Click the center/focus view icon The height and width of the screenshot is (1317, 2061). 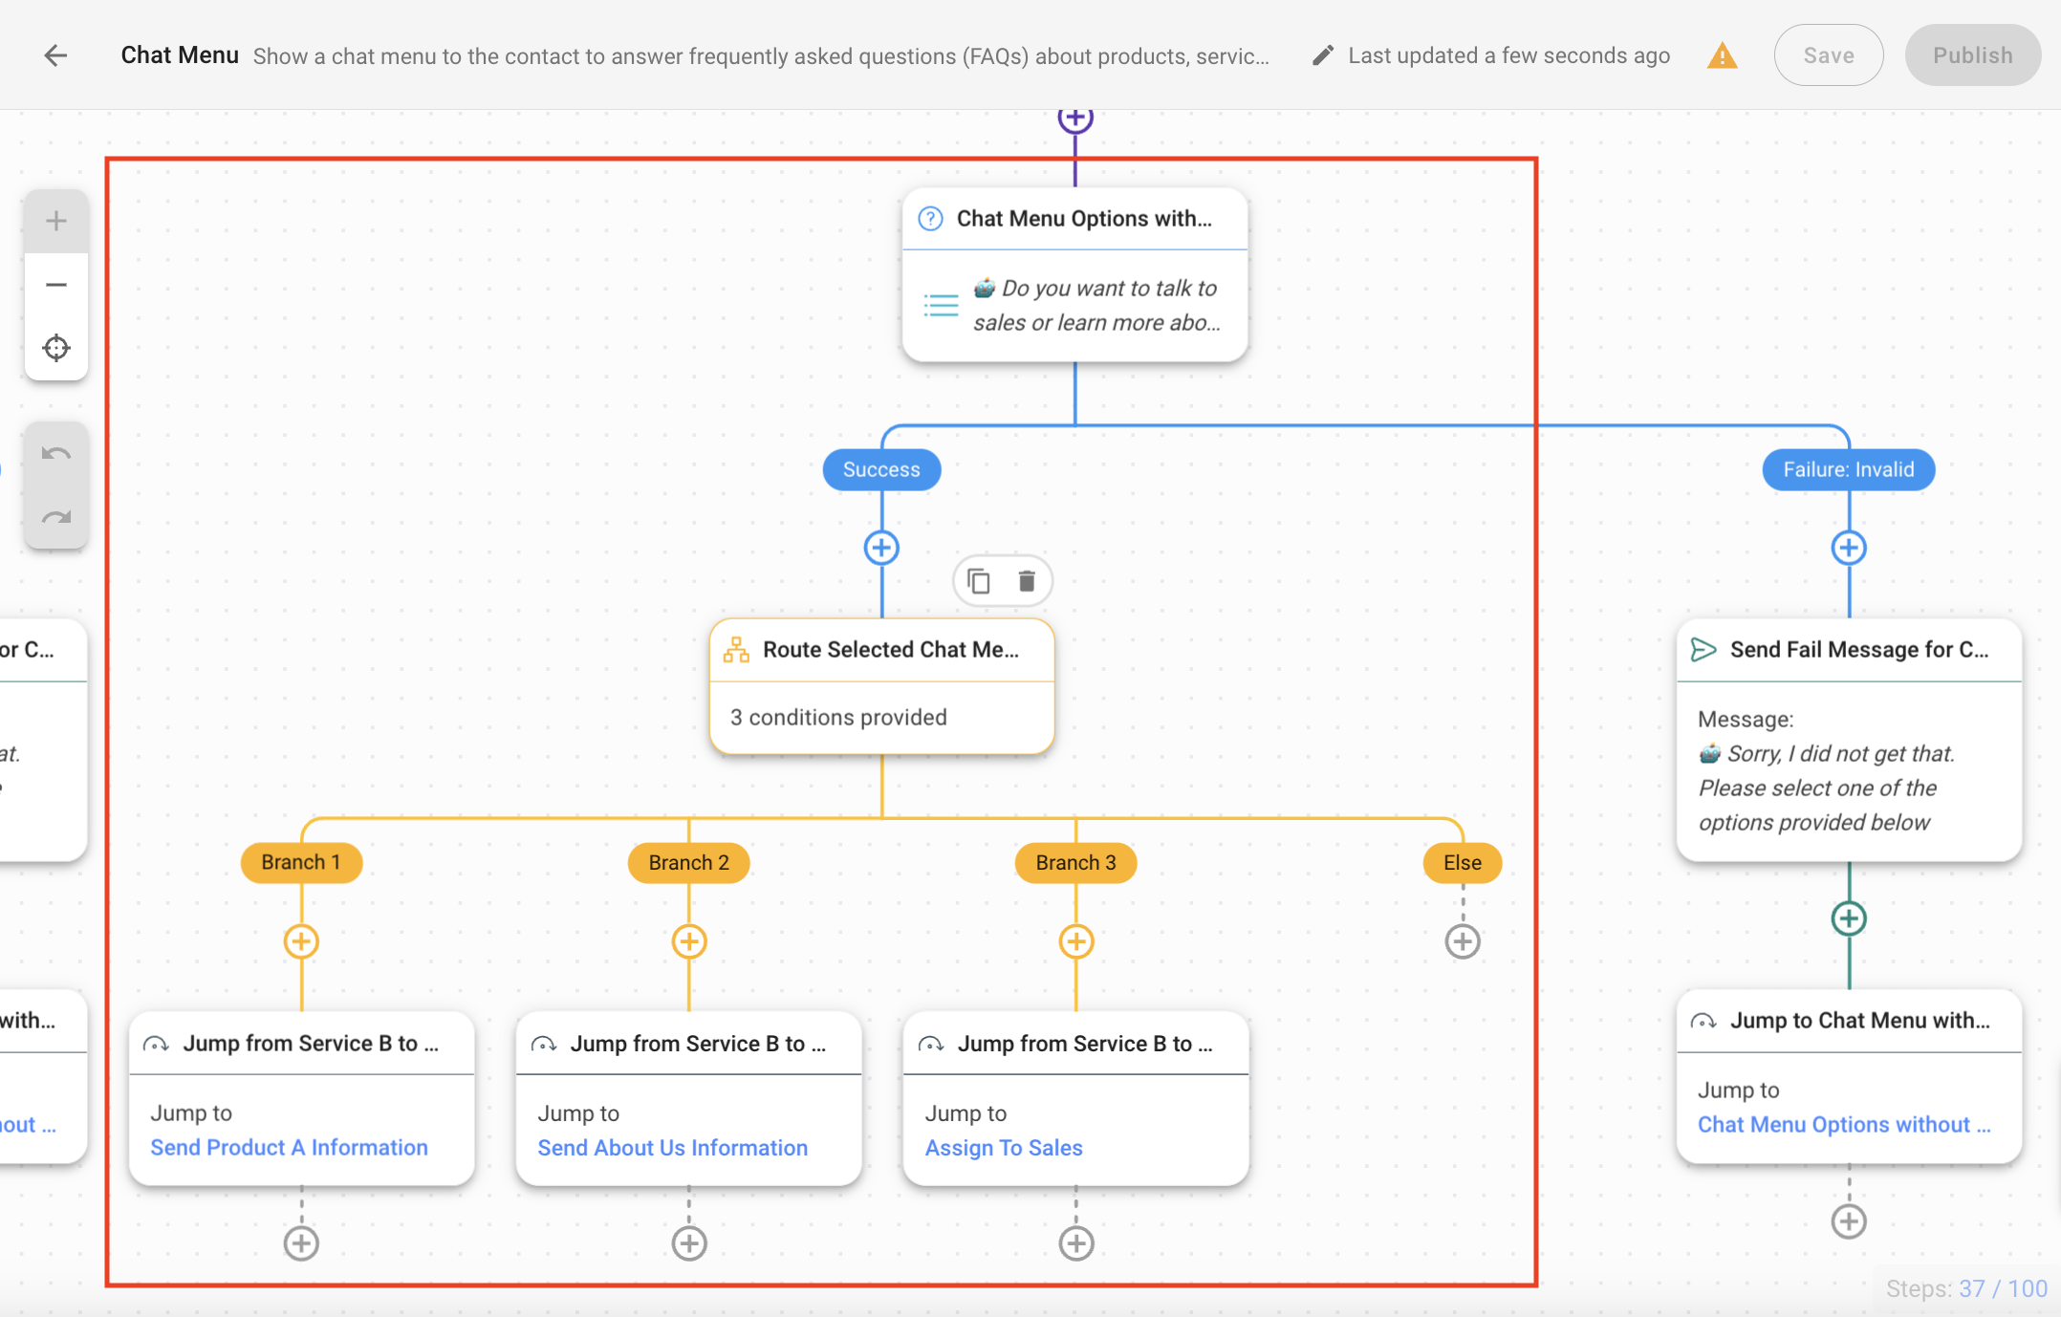pyautogui.click(x=55, y=347)
